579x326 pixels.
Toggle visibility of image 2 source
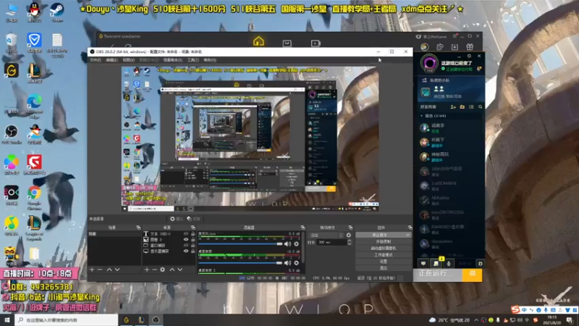(186, 240)
